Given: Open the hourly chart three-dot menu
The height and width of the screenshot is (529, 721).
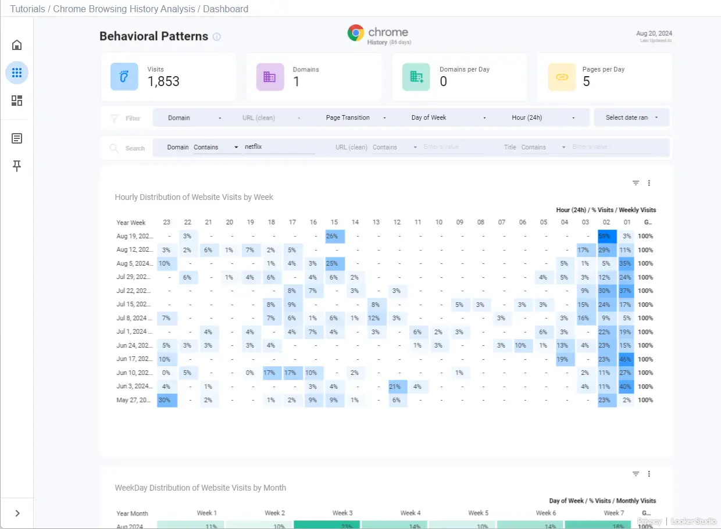Looking at the screenshot, I should [649, 183].
